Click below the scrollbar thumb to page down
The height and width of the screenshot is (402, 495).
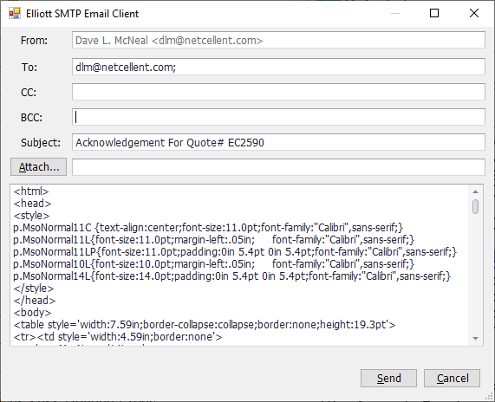tap(475, 275)
